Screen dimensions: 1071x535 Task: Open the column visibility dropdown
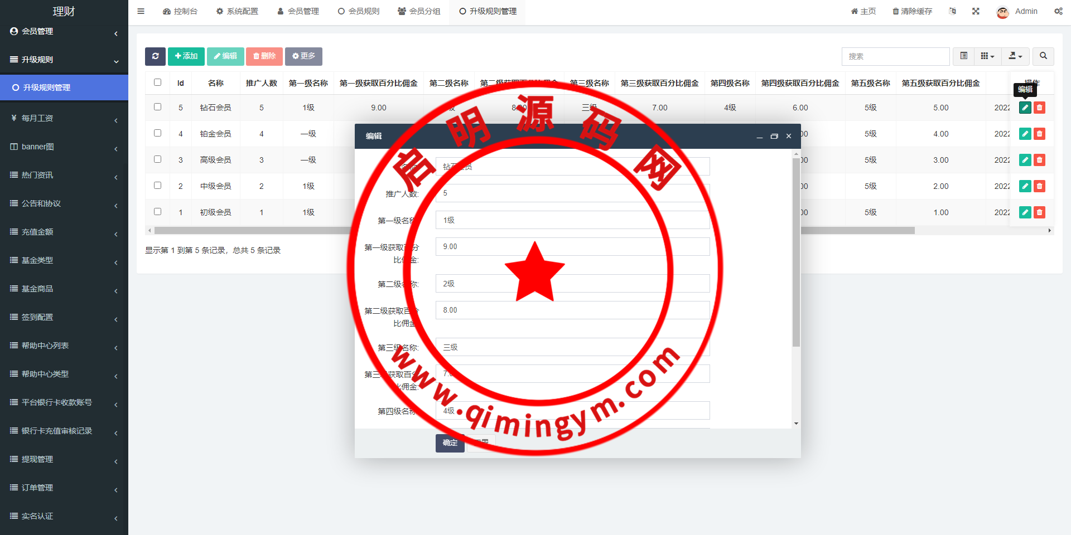[987, 56]
